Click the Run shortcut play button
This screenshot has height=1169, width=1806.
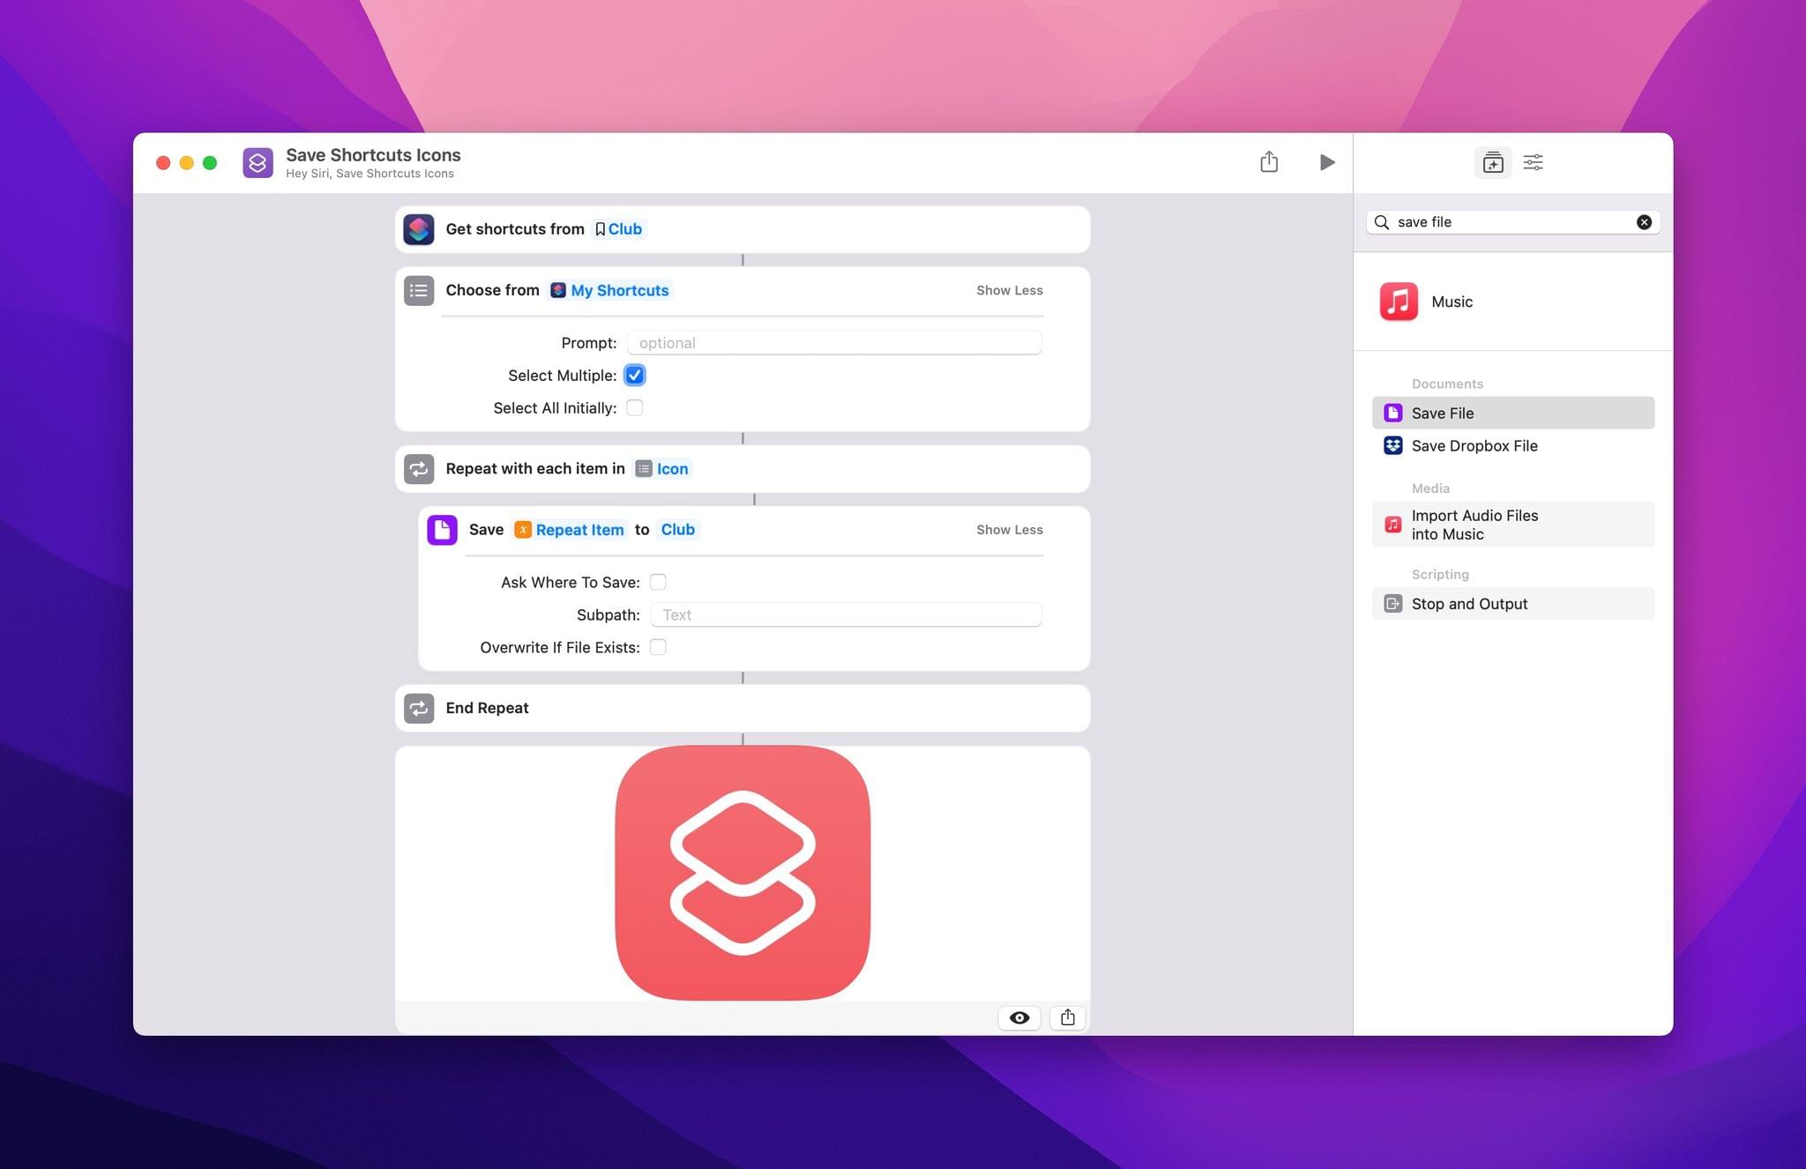pos(1328,162)
